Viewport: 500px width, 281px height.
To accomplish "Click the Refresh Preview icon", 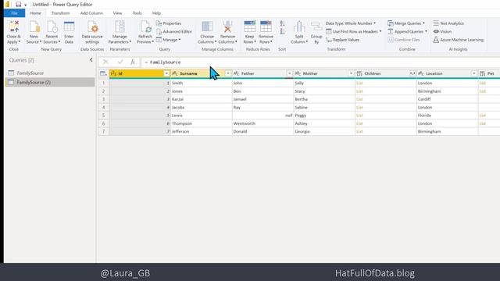I will [145, 27].
